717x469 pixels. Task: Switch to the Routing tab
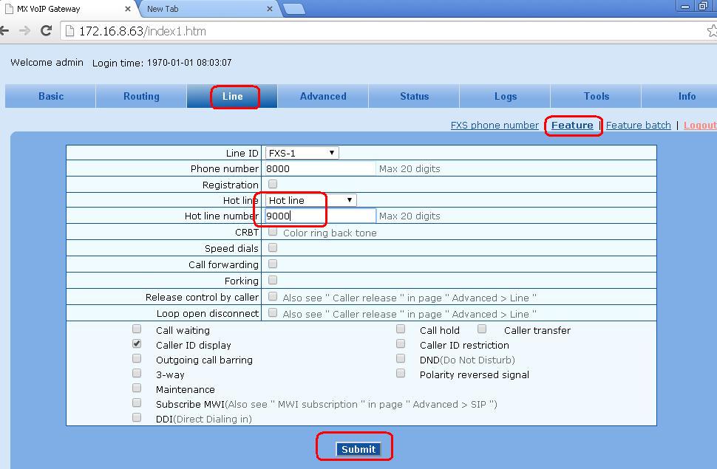[x=141, y=96]
